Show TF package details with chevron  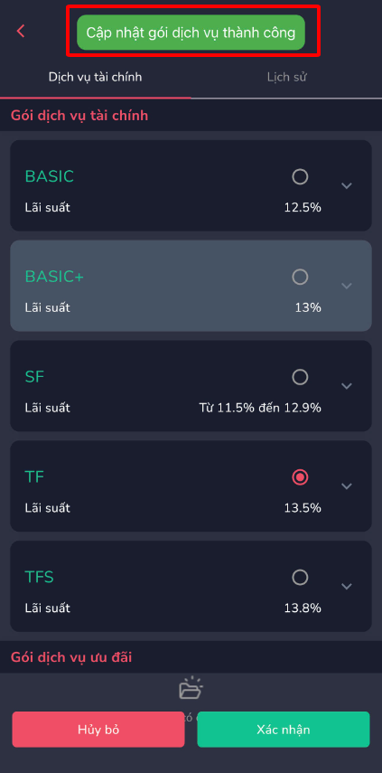(347, 486)
